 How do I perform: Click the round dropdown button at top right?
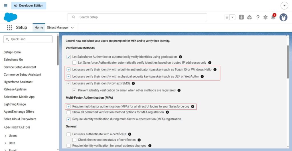(x=284, y=6)
